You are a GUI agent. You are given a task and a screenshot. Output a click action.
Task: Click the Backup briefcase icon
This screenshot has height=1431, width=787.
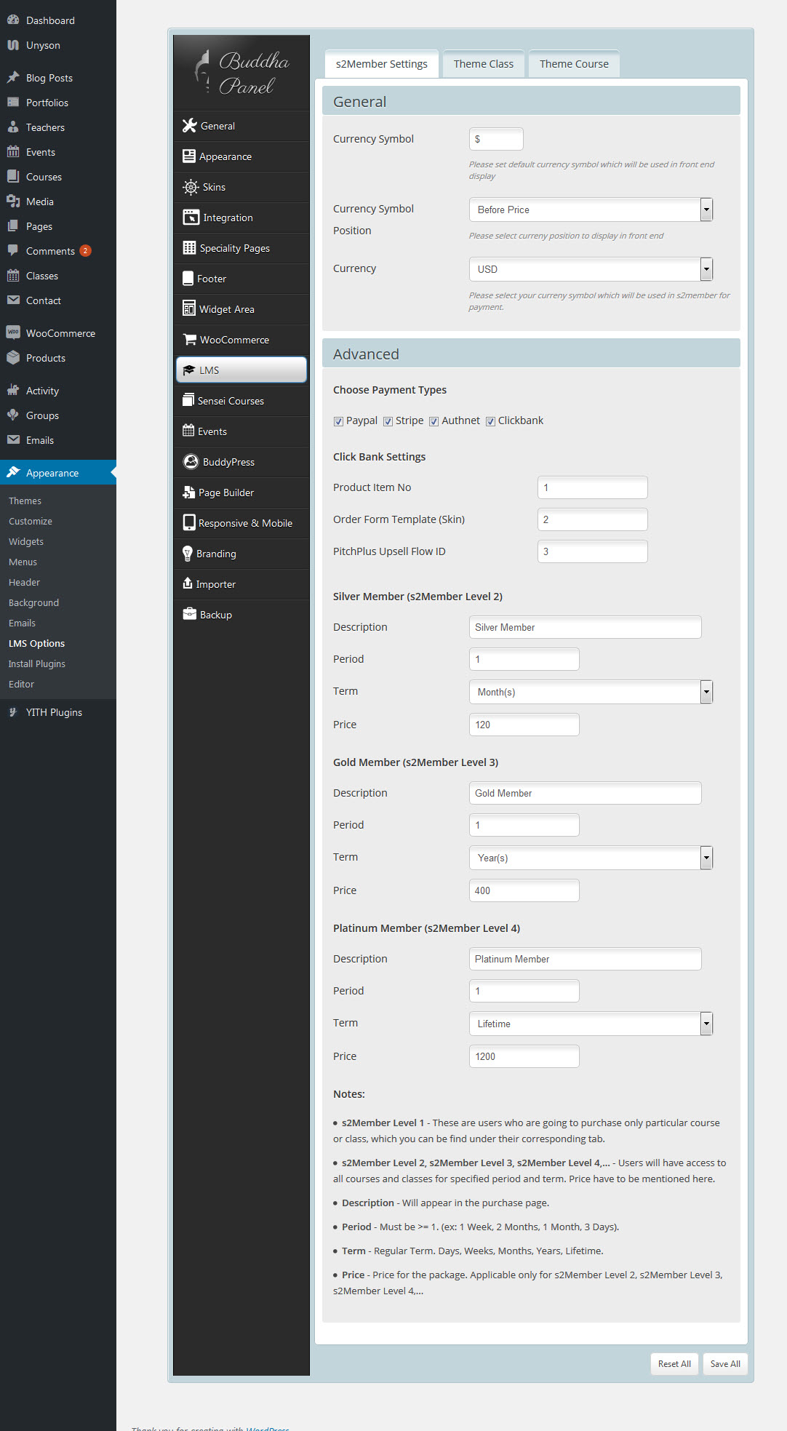[190, 614]
